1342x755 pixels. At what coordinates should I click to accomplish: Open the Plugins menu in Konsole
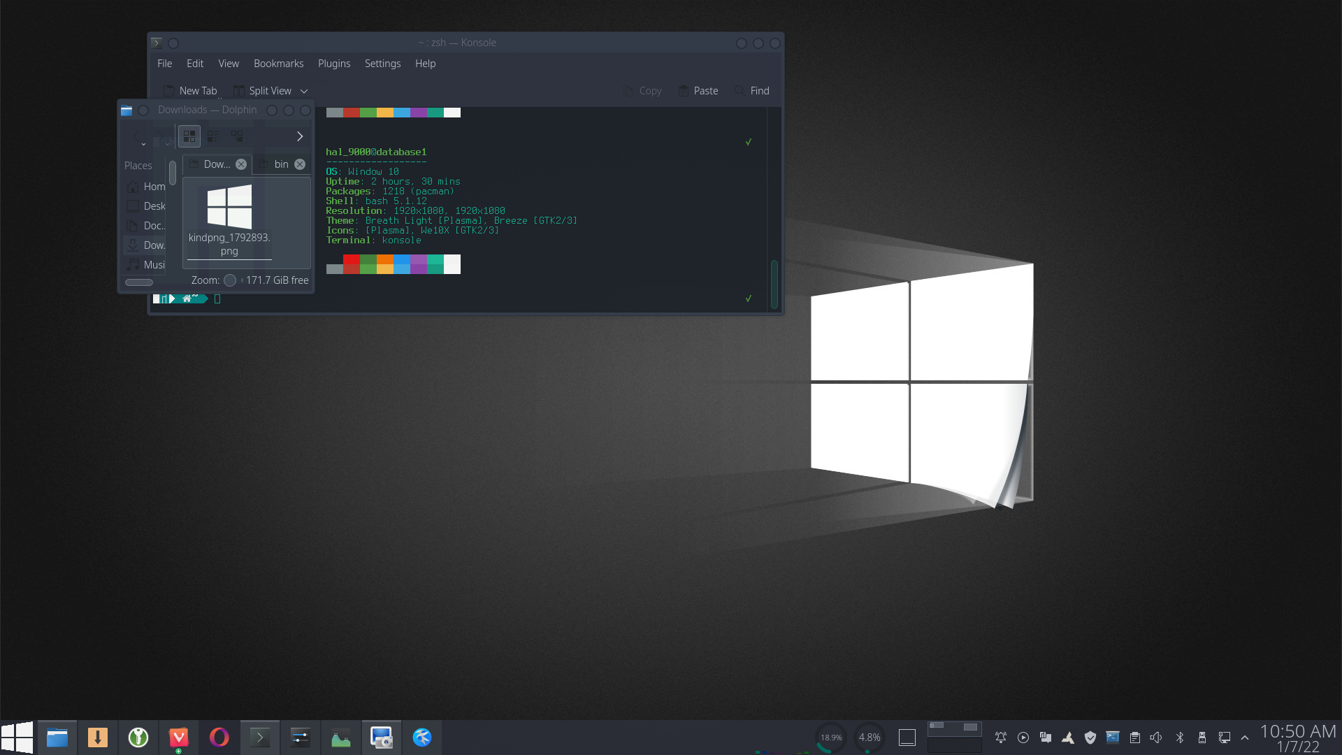[x=334, y=64]
